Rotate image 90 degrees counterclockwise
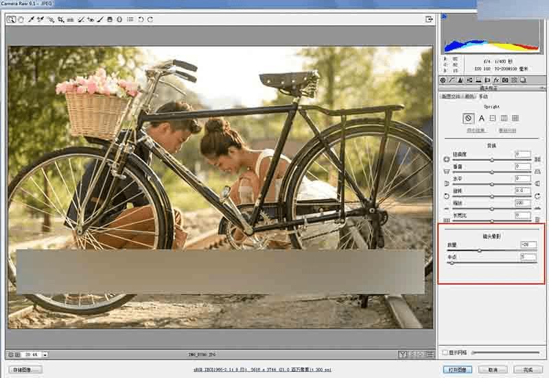549x378 pixels. pos(141,20)
